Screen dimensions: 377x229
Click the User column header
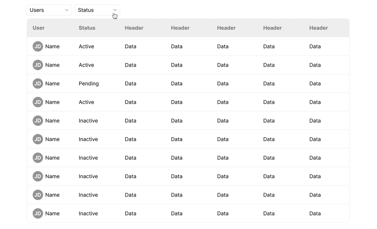click(39, 28)
